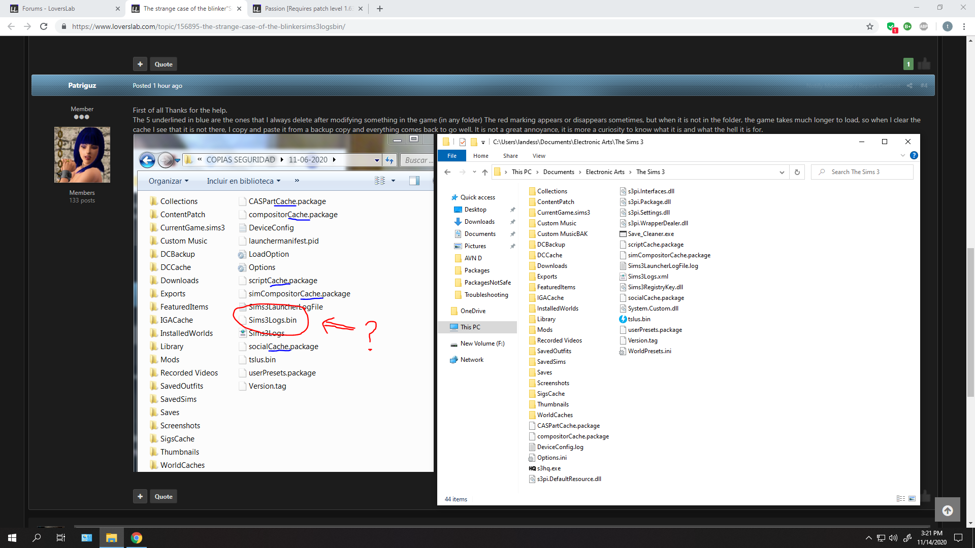Expand the breadcrumb chevron after Electronic Arts
975x548 pixels.
pos(631,172)
